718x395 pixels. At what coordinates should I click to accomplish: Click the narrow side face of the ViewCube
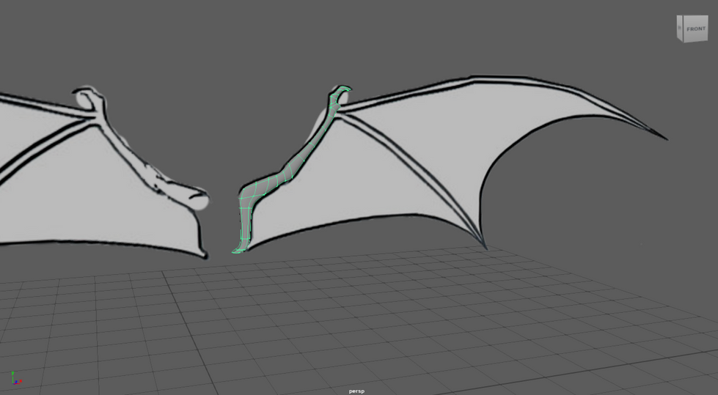pyautogui.click(x=680, y=29)
